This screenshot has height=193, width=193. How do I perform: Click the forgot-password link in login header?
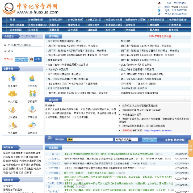point(29,36)
